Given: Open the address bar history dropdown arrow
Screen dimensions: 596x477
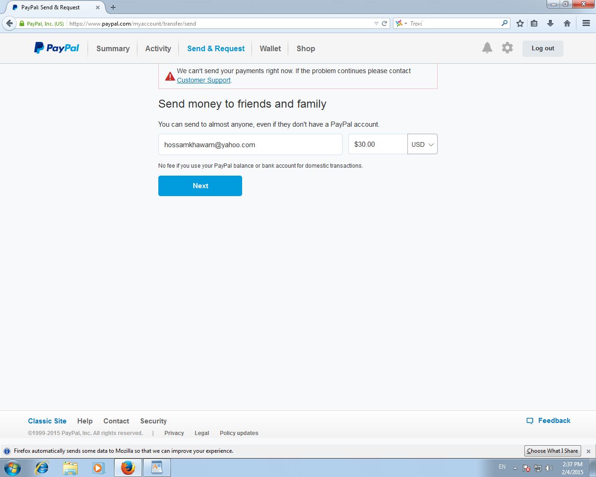Looking at the screenshot, I should coord(376,23).
